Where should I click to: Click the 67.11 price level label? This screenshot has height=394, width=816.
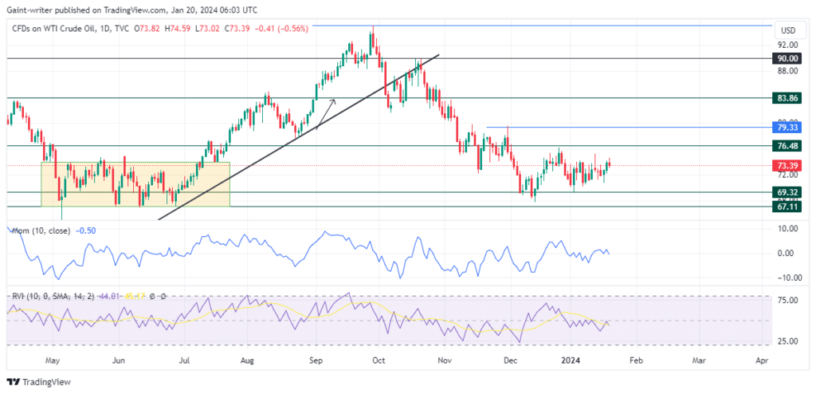tap(787, 207)
